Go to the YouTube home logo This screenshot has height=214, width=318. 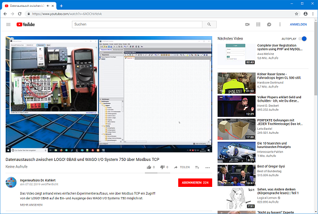pos(25,24)
